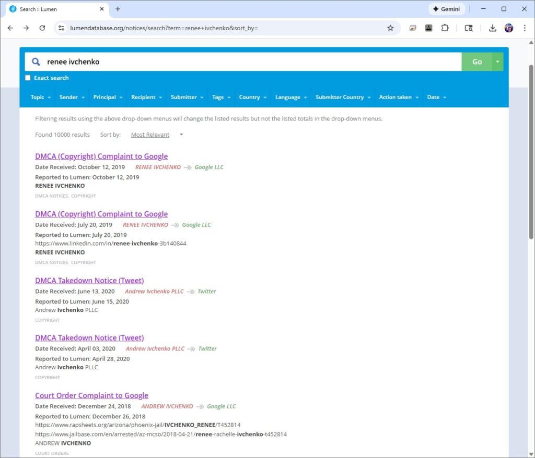
Task: Open the browser downloads icon
Action: pos(492,28)
